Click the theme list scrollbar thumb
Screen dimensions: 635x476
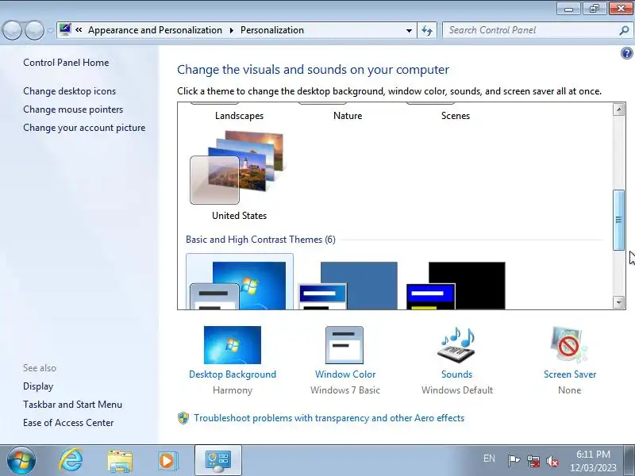[618, 220]
